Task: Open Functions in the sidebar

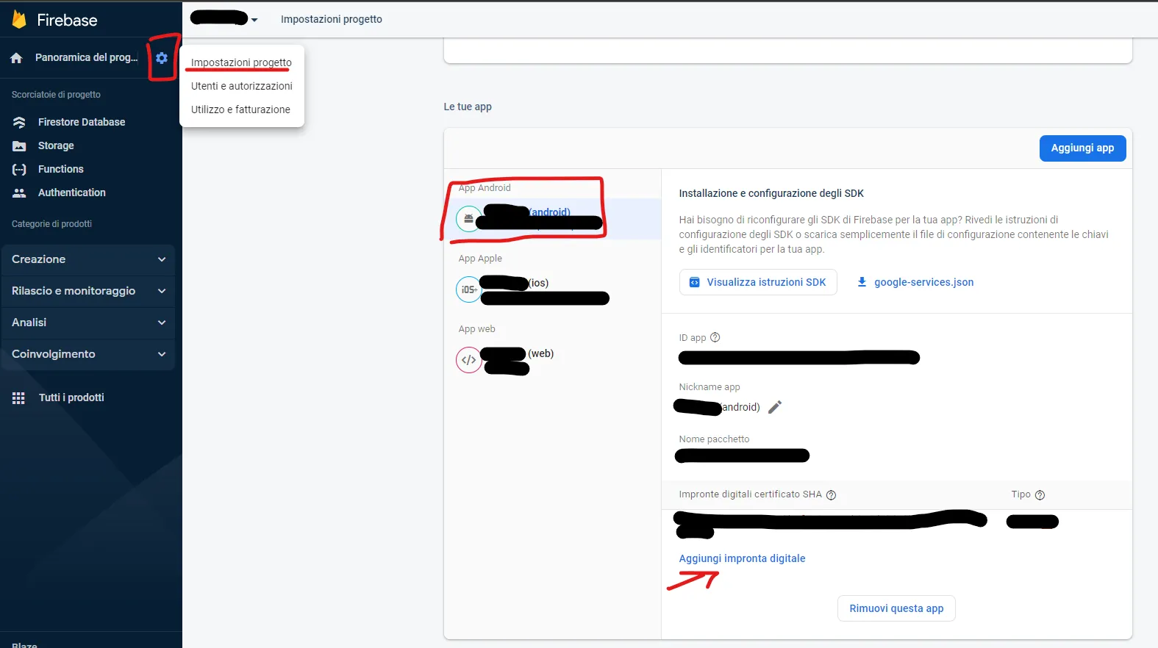Action: [61, 169]
